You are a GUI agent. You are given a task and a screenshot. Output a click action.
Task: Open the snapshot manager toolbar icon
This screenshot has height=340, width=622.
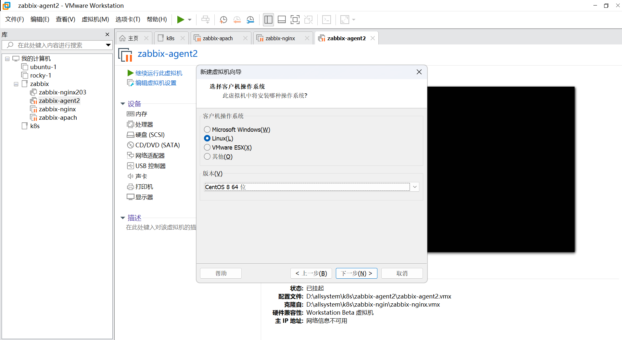click(250, 20)
